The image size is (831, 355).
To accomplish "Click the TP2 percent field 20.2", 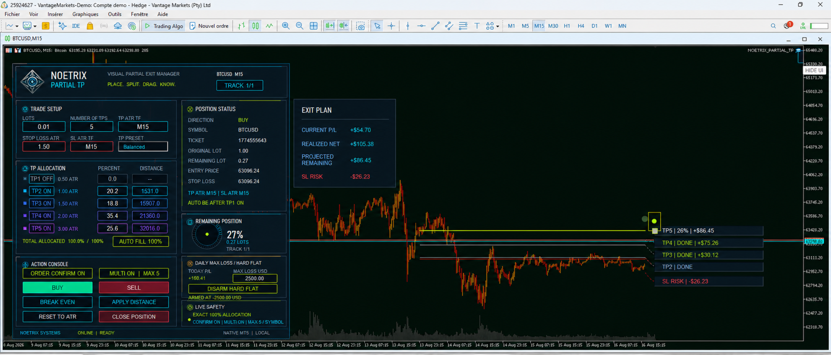I will [x=112, y=191].
